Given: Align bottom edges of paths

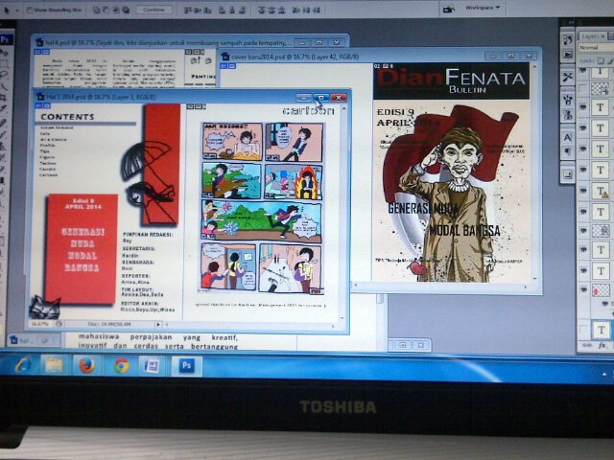Looking at the screenshot, I should pos(207,10).
